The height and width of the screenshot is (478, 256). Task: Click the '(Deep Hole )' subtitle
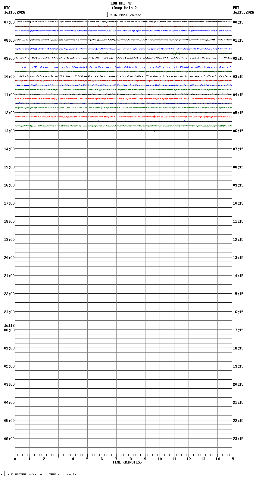click(124, 8)
